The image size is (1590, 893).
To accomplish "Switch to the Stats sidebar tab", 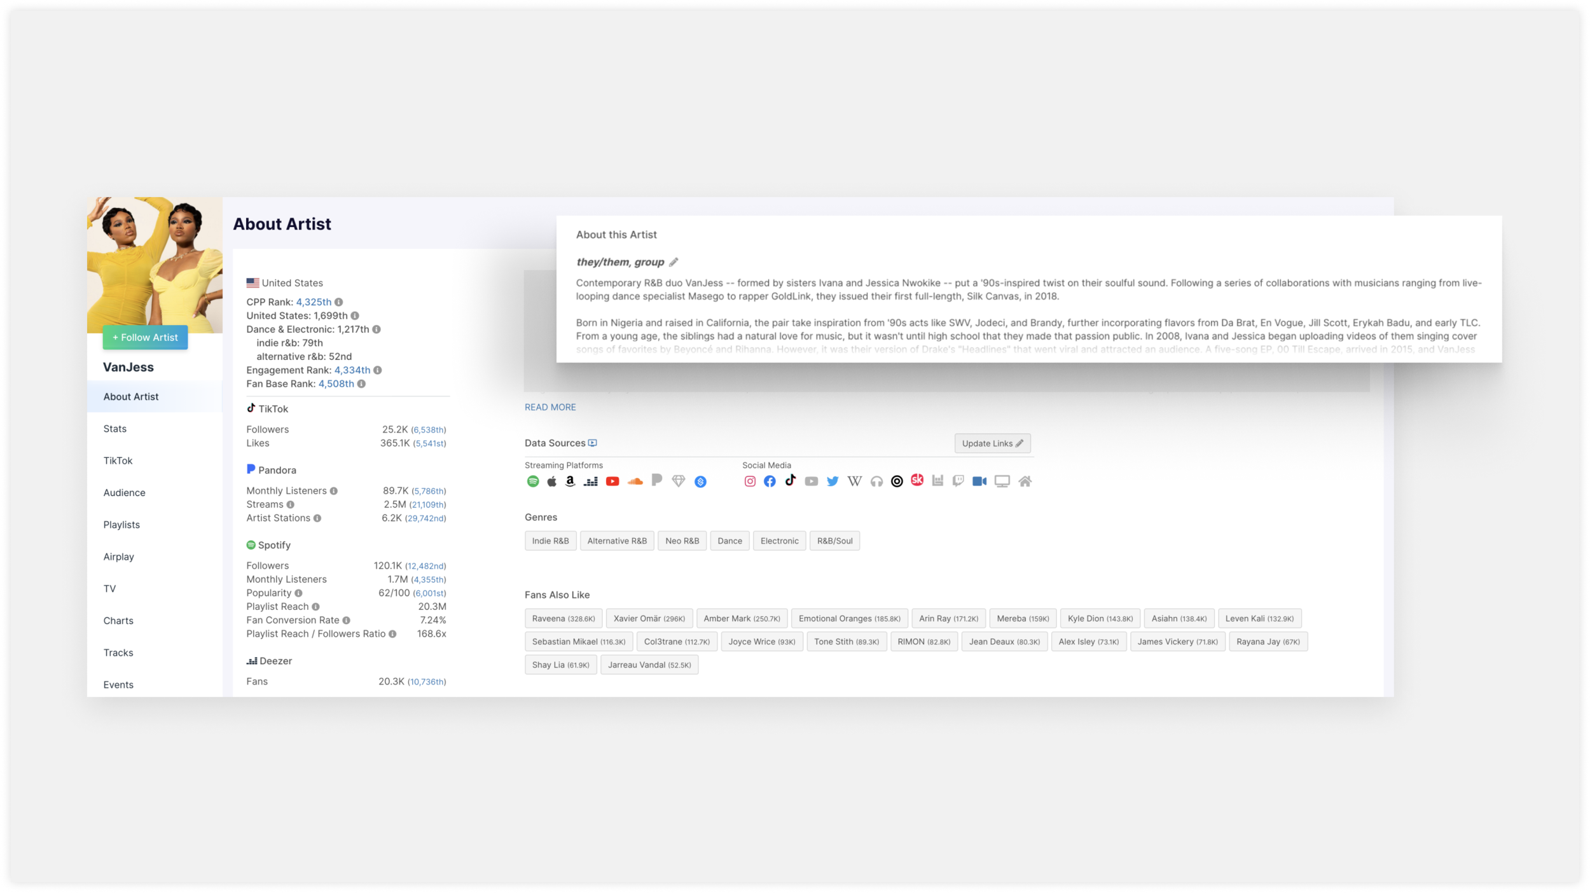I will tap(115, 429).
